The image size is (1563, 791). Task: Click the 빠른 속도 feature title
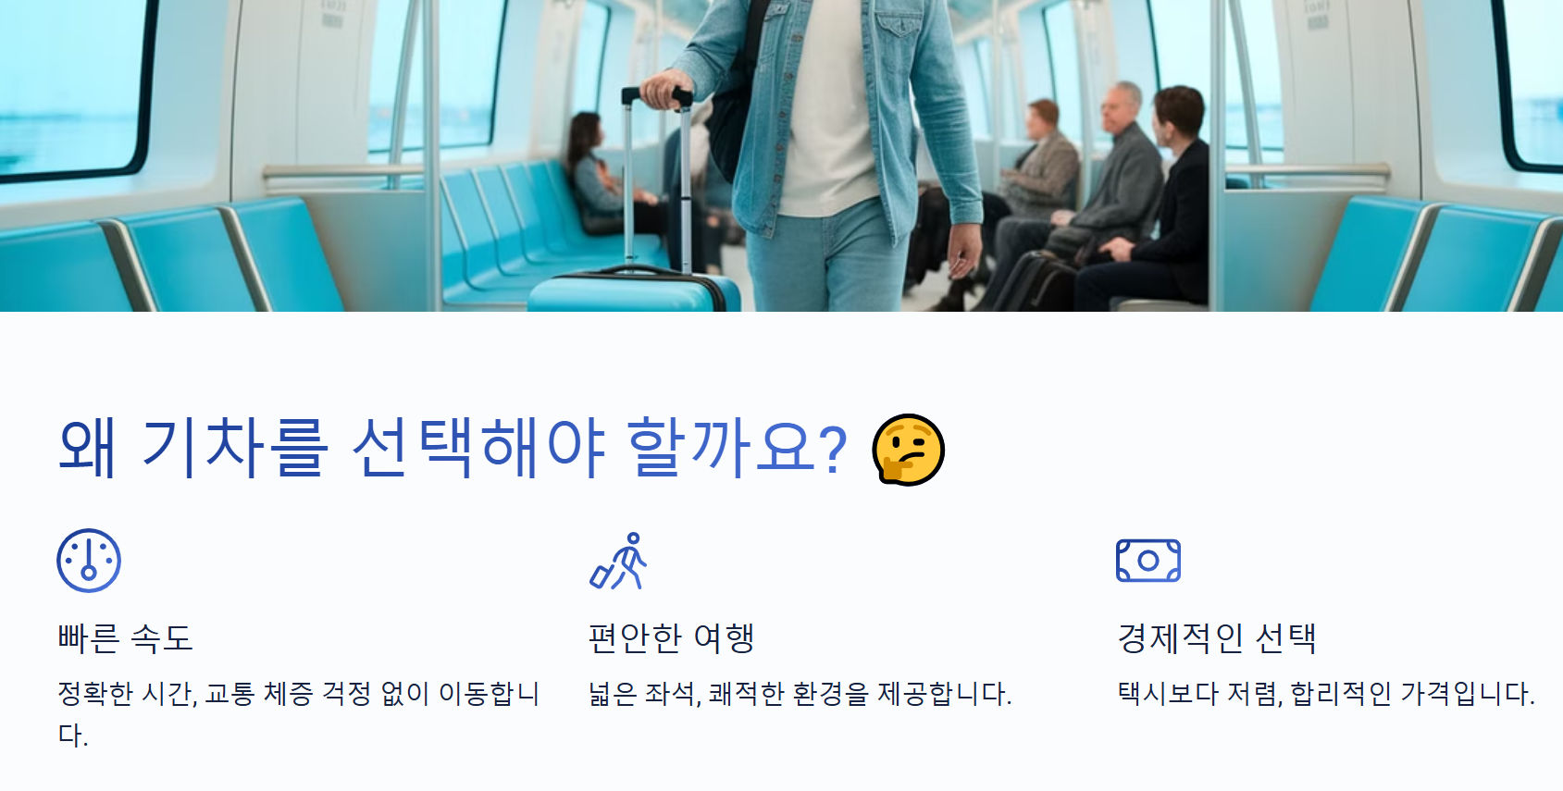click(125, 638)
